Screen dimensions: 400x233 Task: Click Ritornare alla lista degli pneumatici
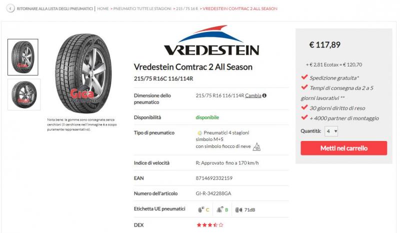pos(54,8)
